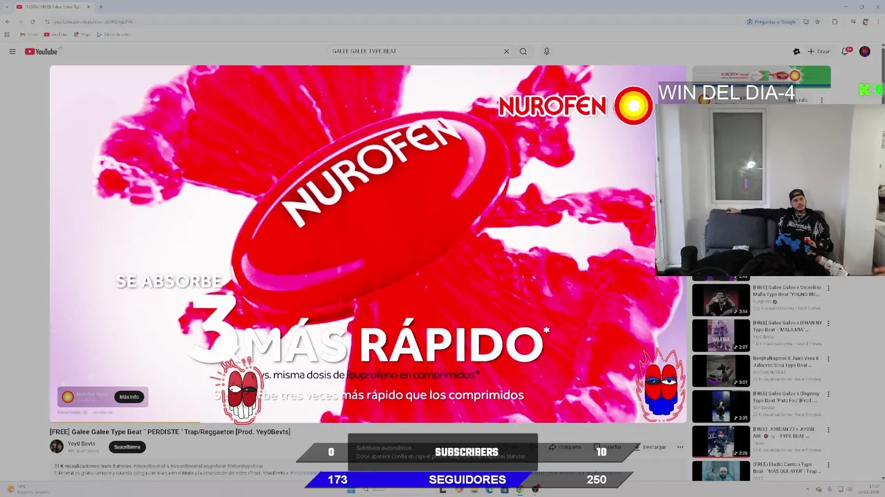Open the Chrome extensions puzzle icon

tap(835, 21)
